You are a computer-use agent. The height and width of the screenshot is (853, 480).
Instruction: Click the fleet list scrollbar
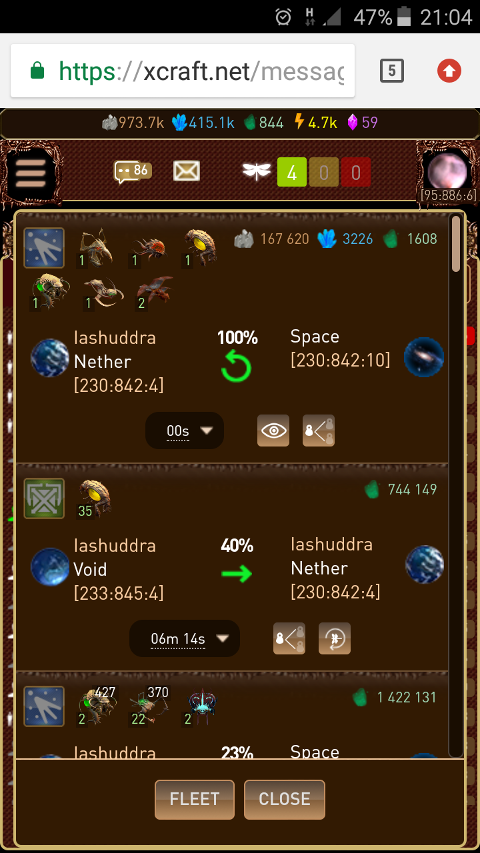coord(456,485)
